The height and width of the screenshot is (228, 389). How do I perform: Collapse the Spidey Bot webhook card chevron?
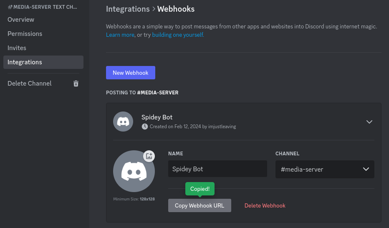point(369,122)
